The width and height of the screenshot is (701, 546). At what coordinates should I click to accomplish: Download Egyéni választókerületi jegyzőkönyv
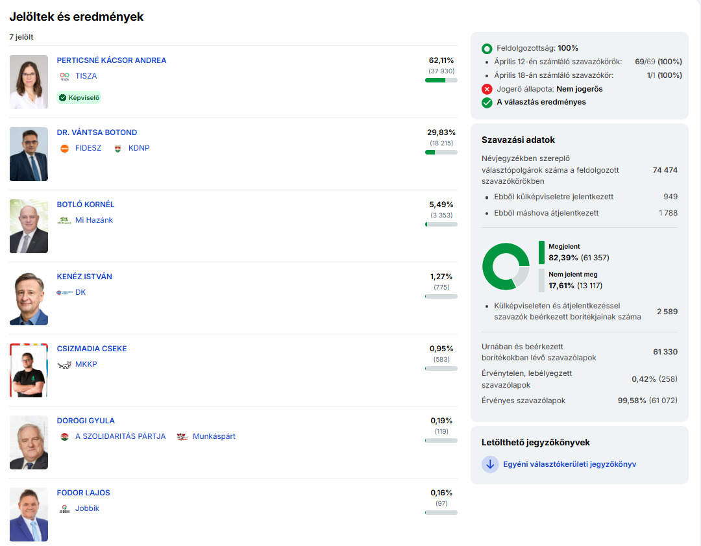[x=569, y=464]
